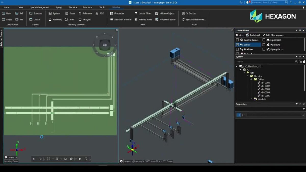306x172 pixels.
Task: Enable the Pipelines filter checkbox
Action: (x=237, y=49)
